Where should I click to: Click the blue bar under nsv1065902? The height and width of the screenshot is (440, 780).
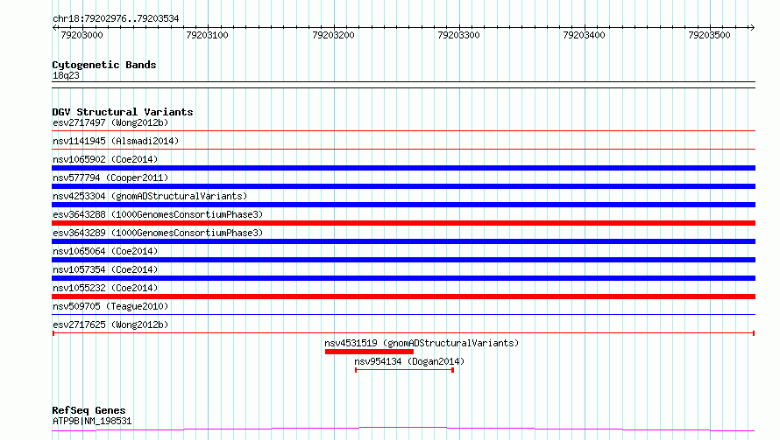coord(403,168)
